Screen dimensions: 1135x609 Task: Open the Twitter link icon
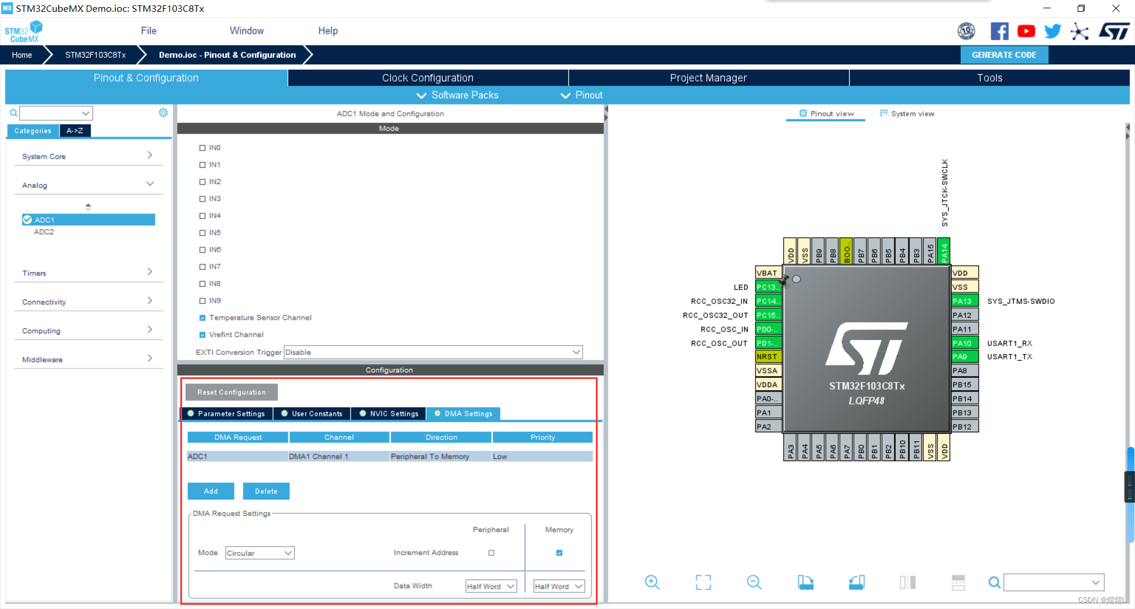(1053, 31)
